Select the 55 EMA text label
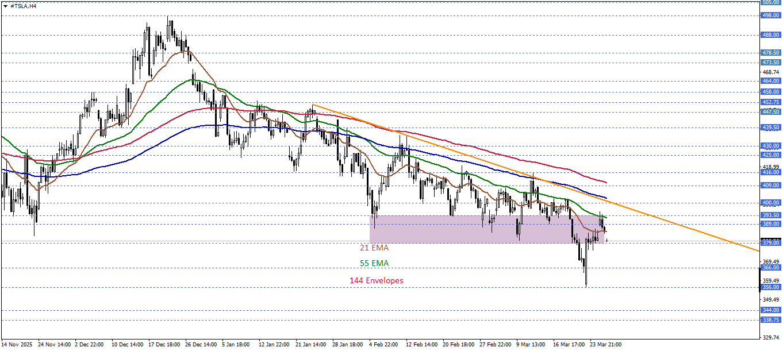 [x=374, y=264]
